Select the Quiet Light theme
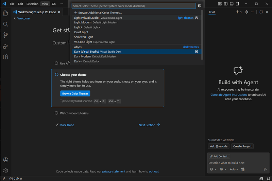Image resolution: width=272 pixels, height=181 pixels. point(137,32)
